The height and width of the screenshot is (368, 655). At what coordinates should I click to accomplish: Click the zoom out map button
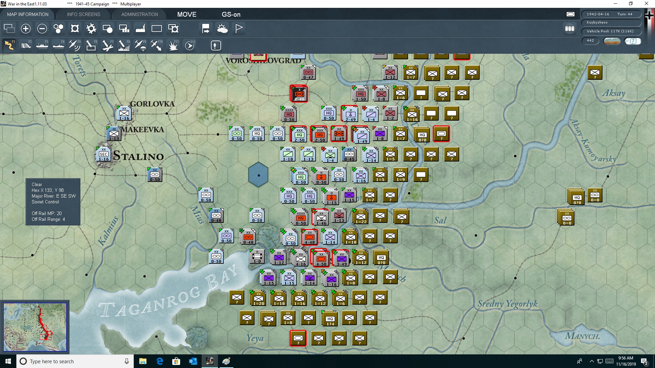point(42,29)
